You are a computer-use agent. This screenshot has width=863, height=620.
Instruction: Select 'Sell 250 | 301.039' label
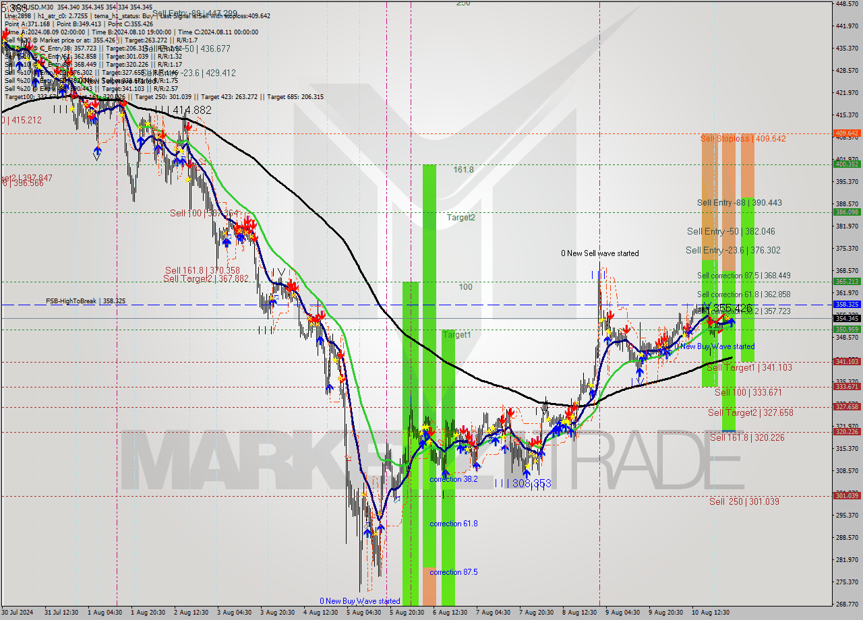pyautogui.click(x=744, y=501)
